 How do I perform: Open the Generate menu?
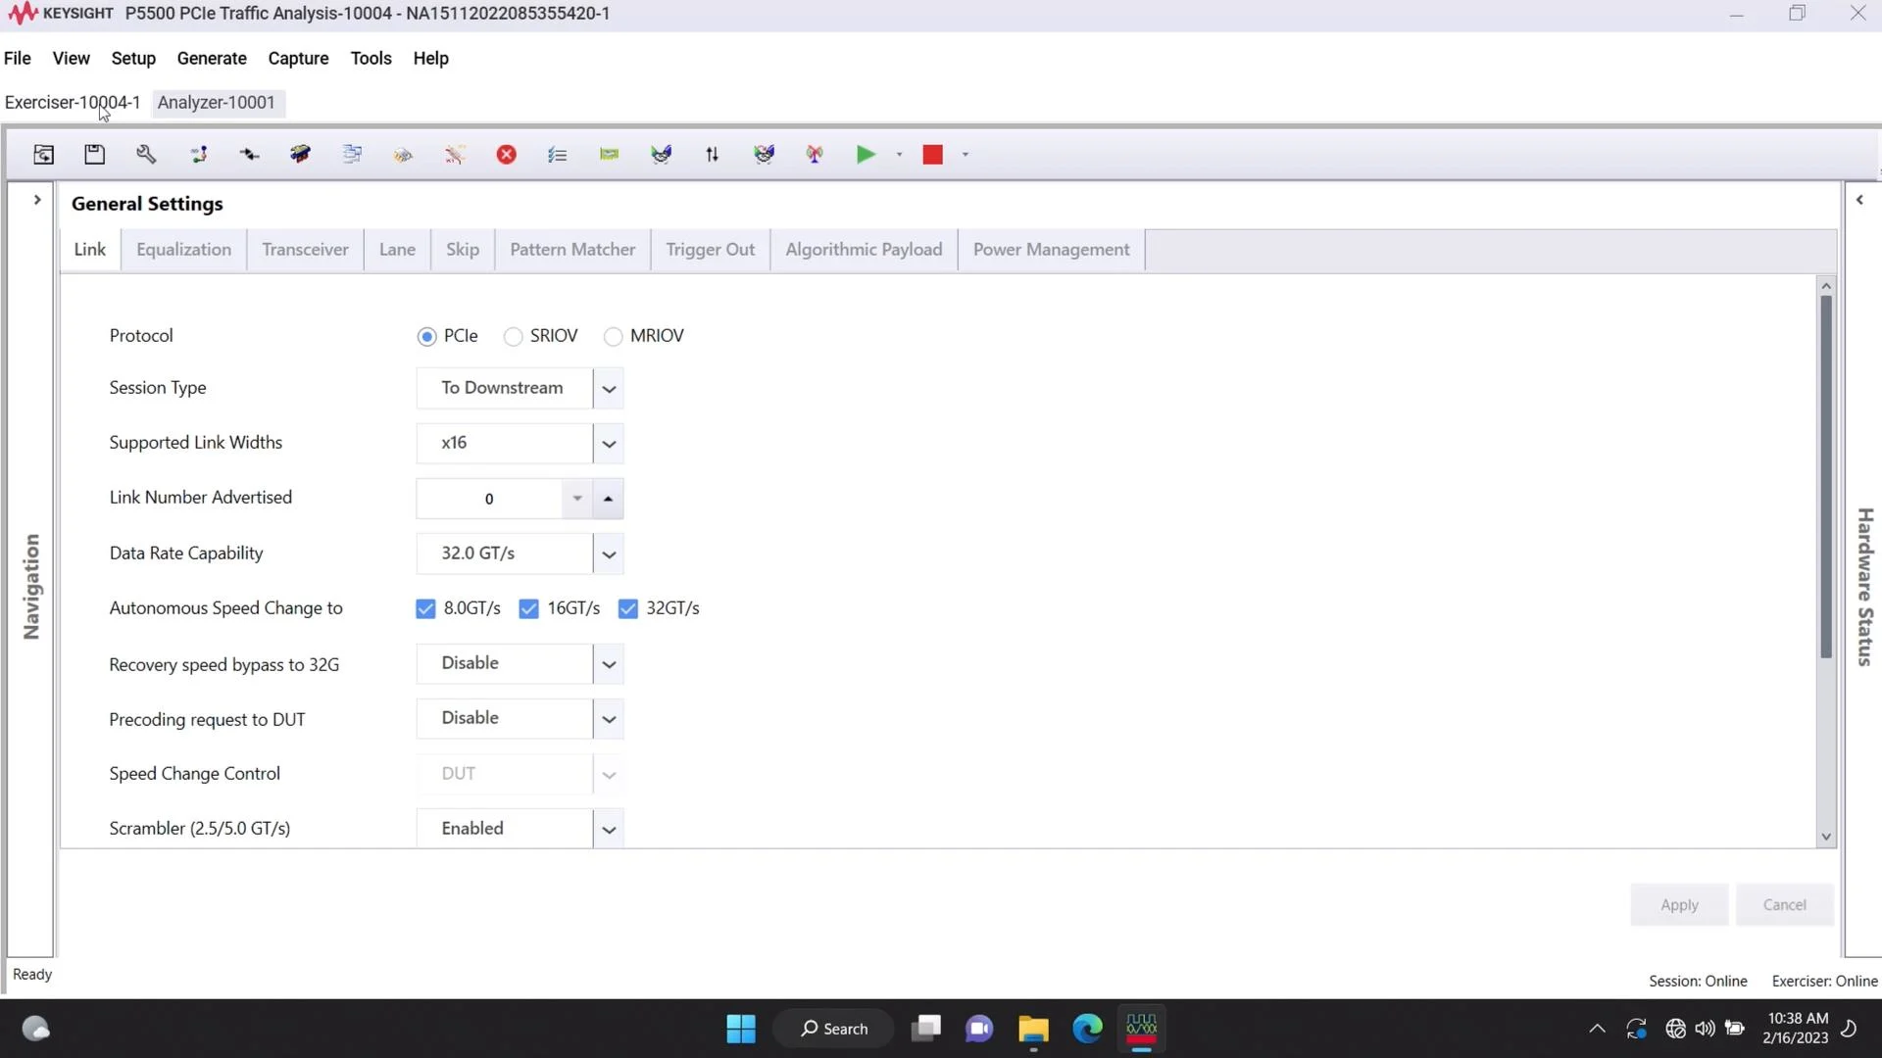pos(212,58)
